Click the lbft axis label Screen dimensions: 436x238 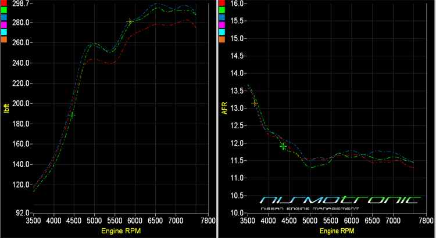click(x=7, y=108)
